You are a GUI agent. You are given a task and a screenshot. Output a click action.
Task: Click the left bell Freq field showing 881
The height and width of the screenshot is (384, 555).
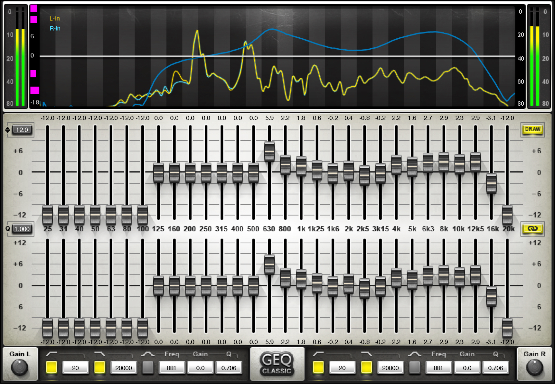172,368
